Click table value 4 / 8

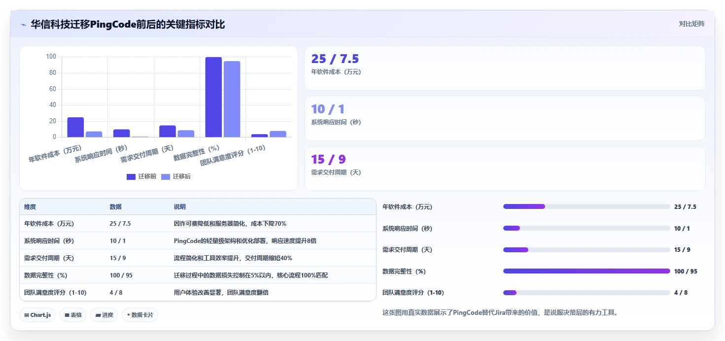click(x=116, y=293)
